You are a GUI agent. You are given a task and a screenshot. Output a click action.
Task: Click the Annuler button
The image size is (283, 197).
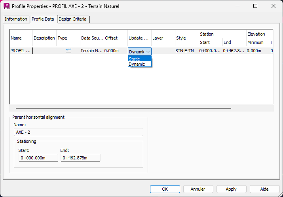click(x=198, y=189)
